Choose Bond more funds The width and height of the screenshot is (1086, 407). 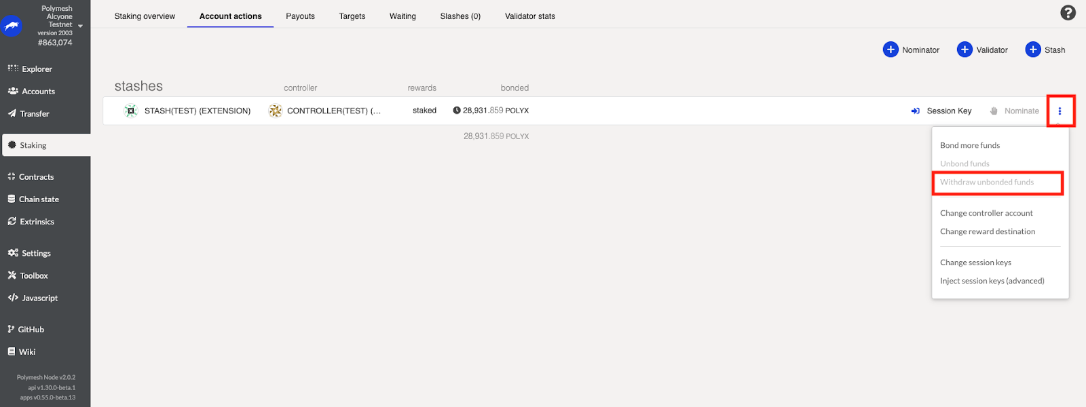pos(970,145)
